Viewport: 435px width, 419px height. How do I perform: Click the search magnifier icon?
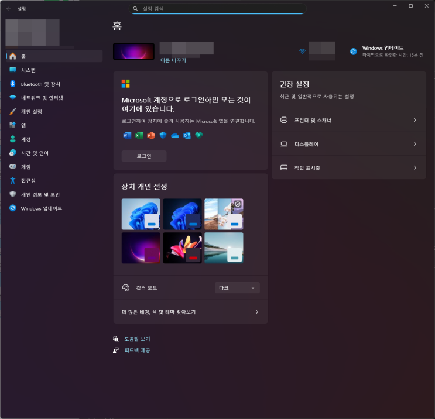pos(135,9)
